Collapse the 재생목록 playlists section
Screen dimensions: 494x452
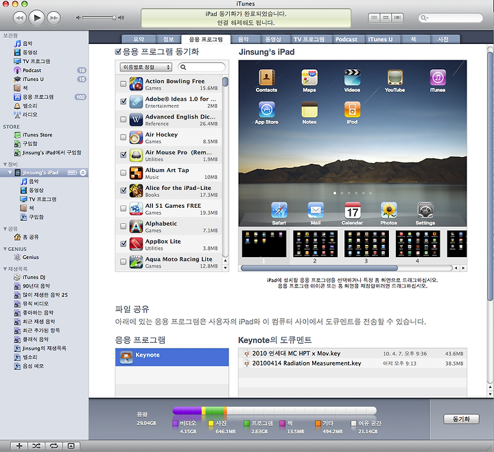pyautogui.click(x=5, y=269)
